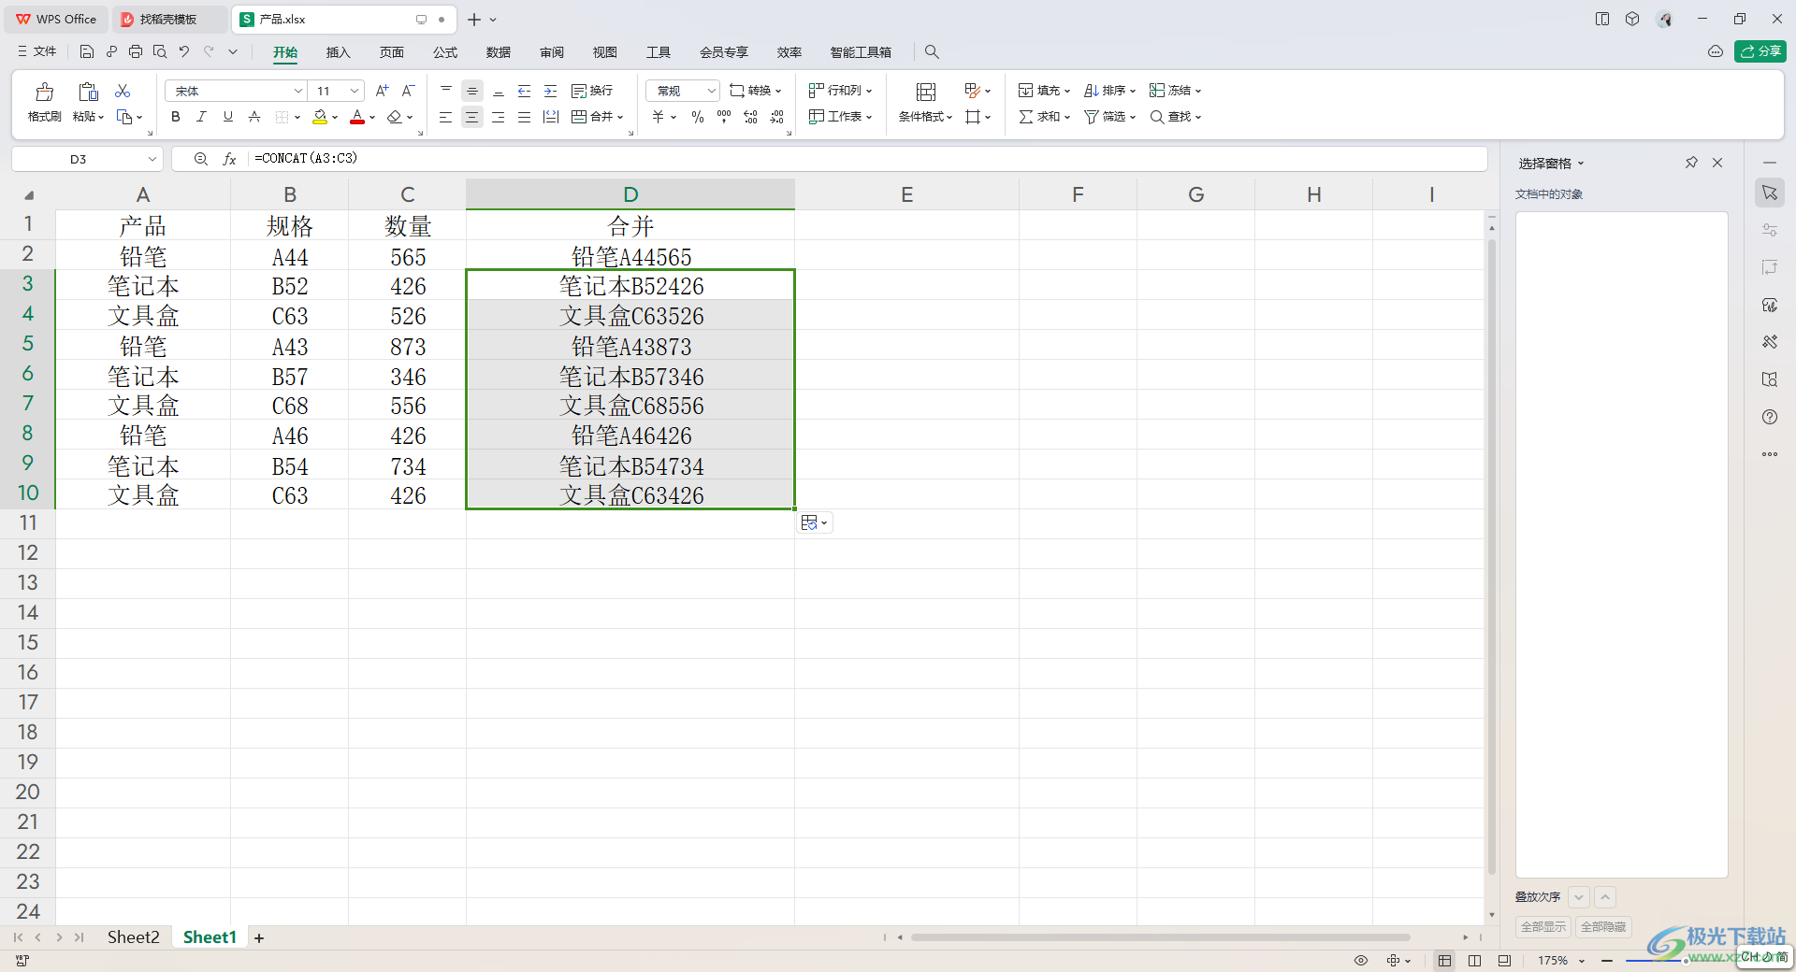Click the Decrease Font Size icon
This screenshot has width=1796, height=972.
pos(408,91)
